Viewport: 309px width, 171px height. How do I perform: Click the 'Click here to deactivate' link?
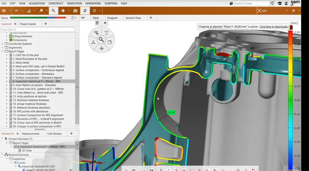[x=273, y=27]
